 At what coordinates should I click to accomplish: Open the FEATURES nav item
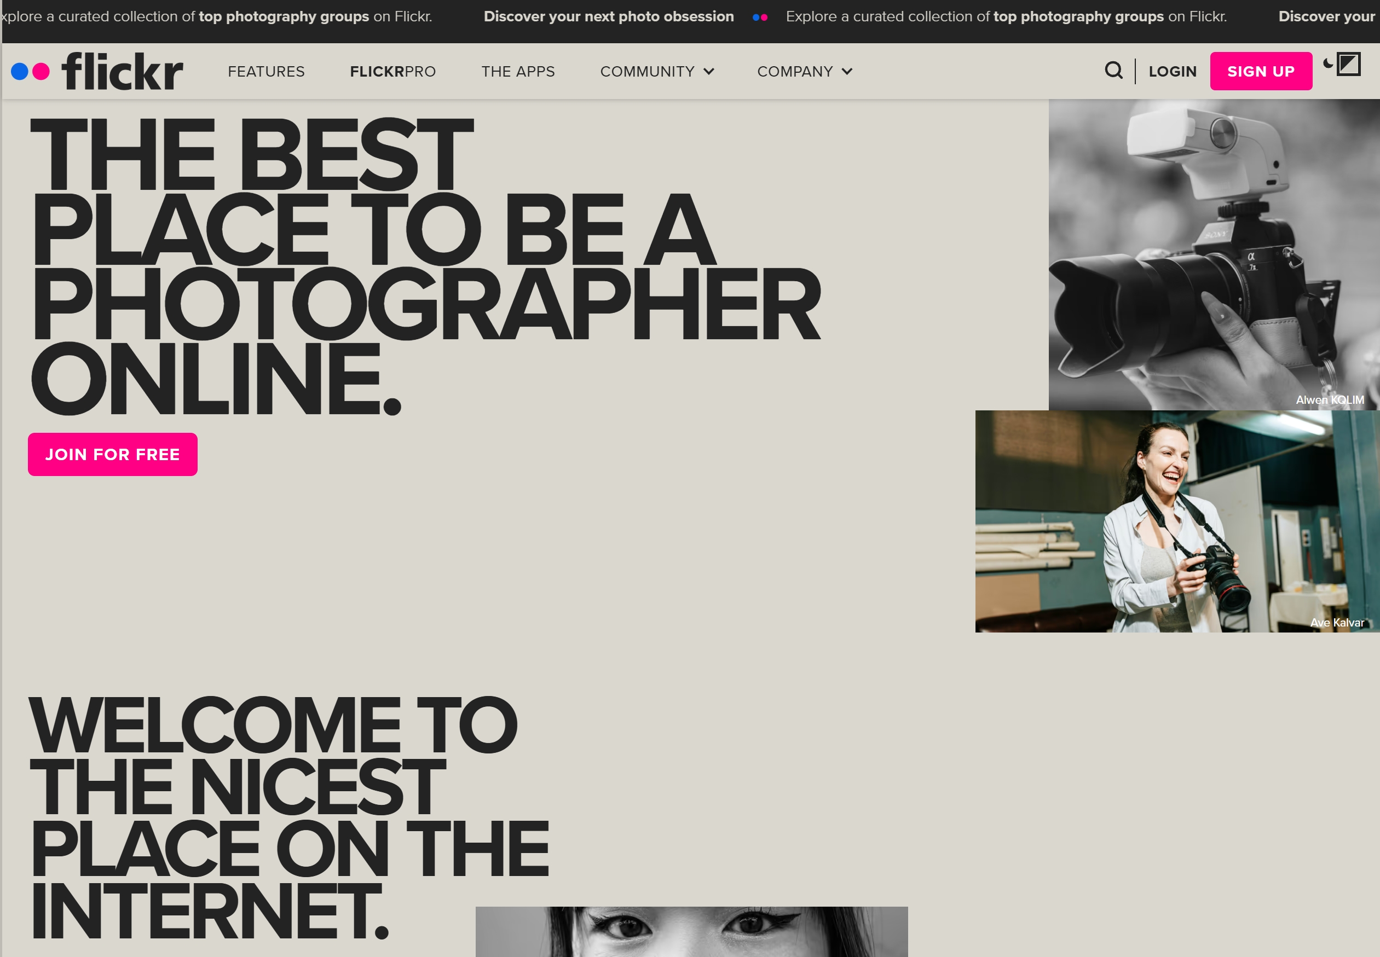point(265,71)
